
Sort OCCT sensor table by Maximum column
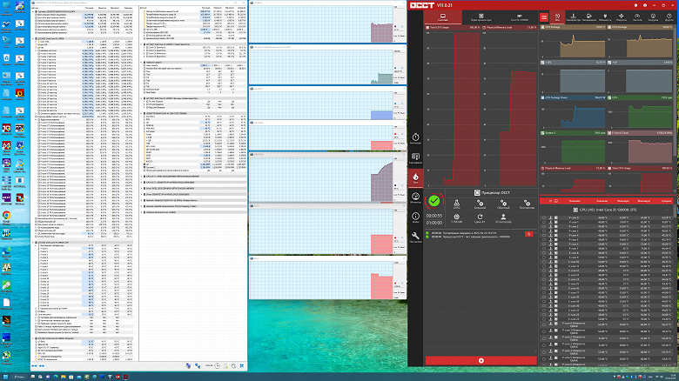pyautogui.click(x=644, y=201)
